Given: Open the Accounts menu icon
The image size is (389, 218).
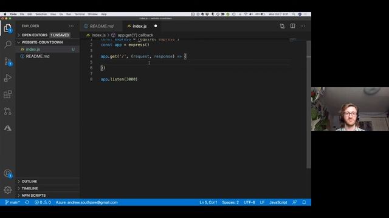Looking at the screenshot, I should 8,174.
